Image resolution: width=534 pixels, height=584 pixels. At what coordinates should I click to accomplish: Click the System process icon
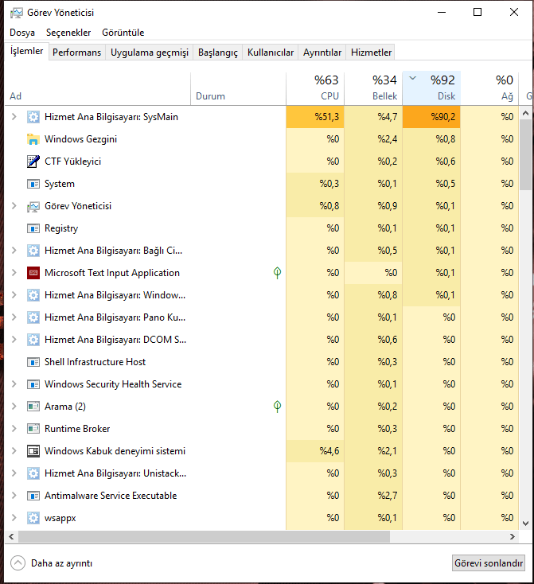coord(33,184)
